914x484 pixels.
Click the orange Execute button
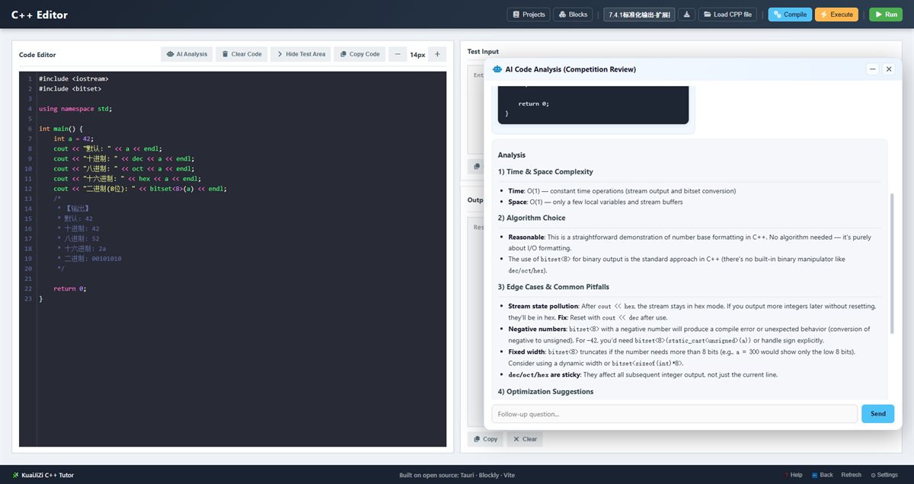[x=836, y=14]
